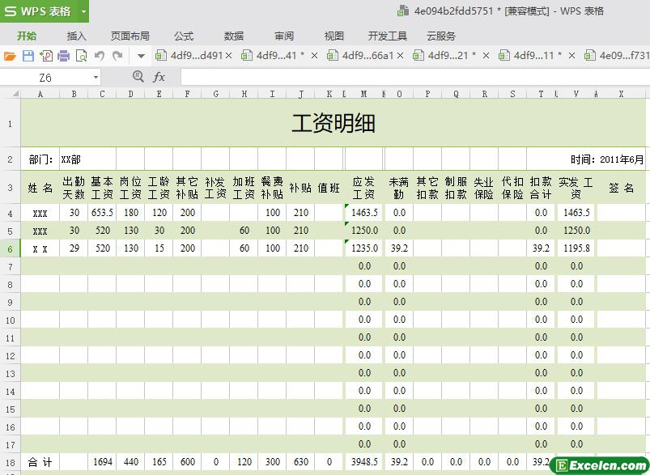The height and width of the screenshot is (475, 650).
Task: Expand the Name Box dropdown showing Z6
Action: click(96, 78)
